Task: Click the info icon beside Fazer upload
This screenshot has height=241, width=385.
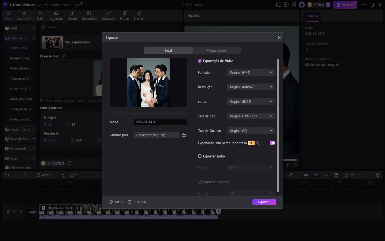Action: (64, 56)
